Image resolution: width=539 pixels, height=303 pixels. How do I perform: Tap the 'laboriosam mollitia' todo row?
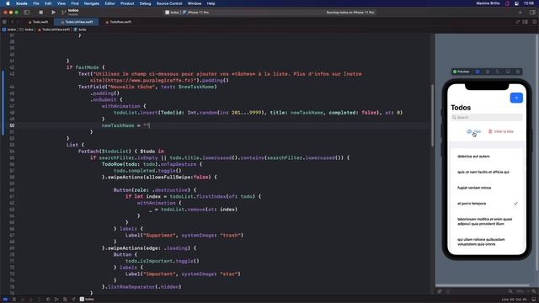(487, 221)
